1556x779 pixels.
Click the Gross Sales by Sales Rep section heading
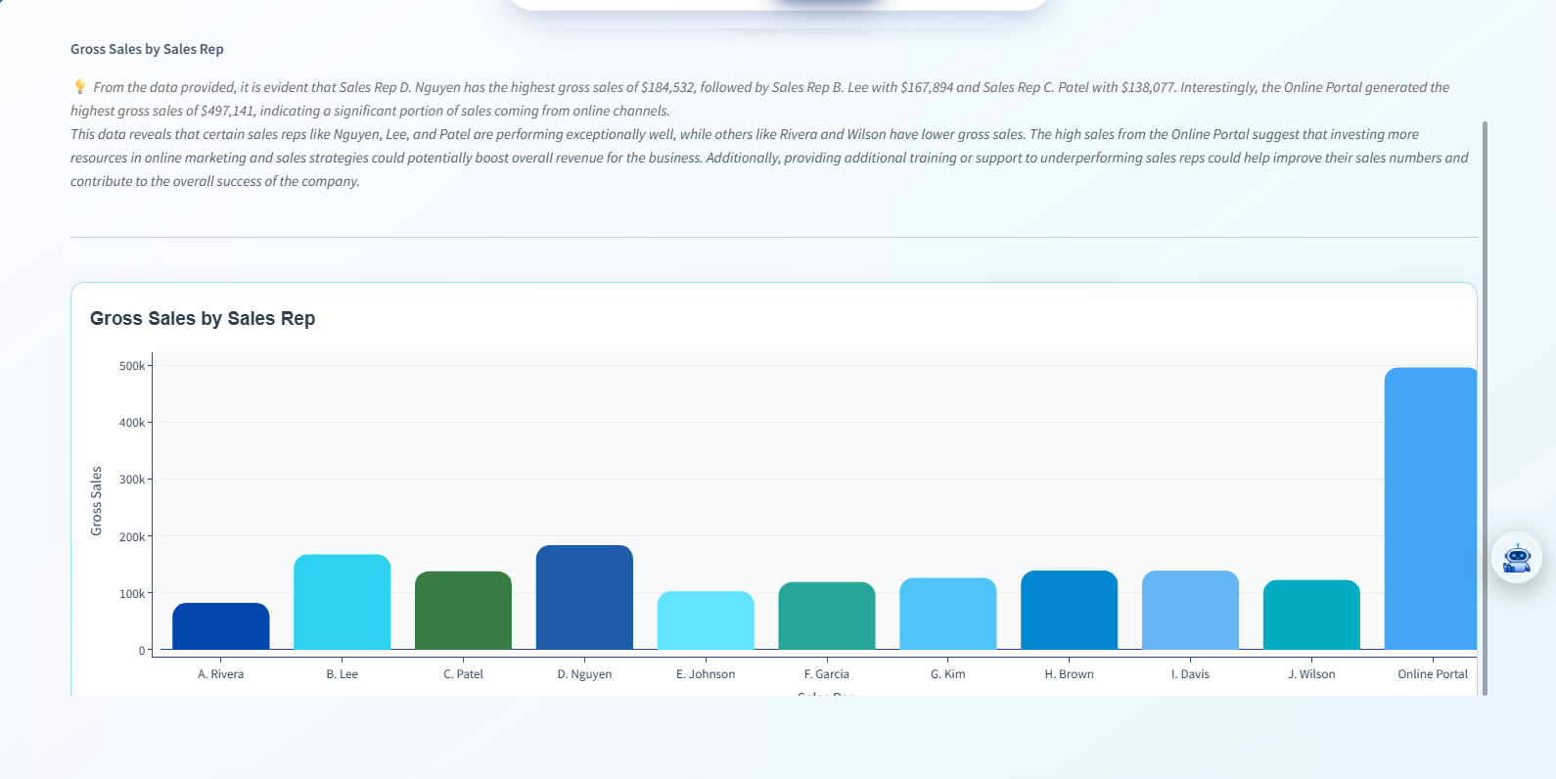[x=147, y=49]
